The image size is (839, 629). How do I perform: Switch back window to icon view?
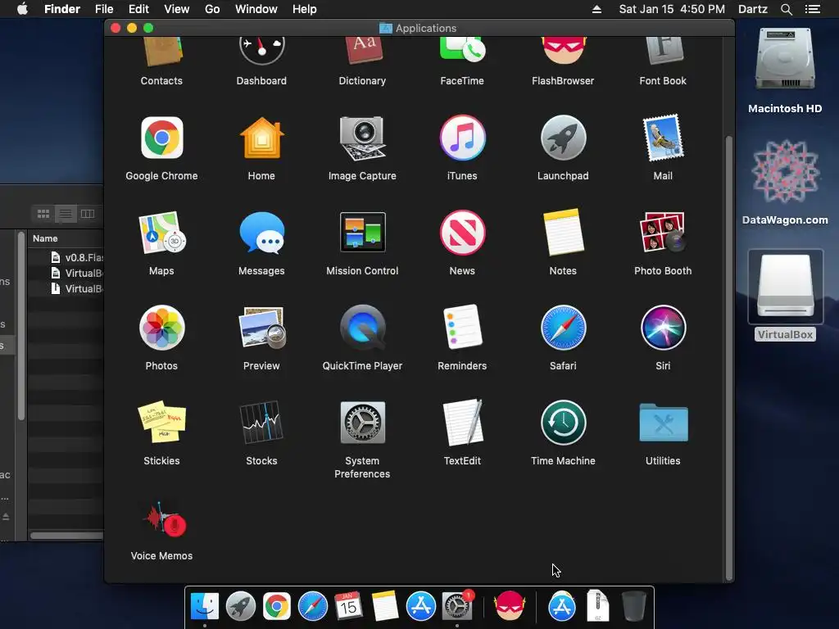click(x=43, y=214)
